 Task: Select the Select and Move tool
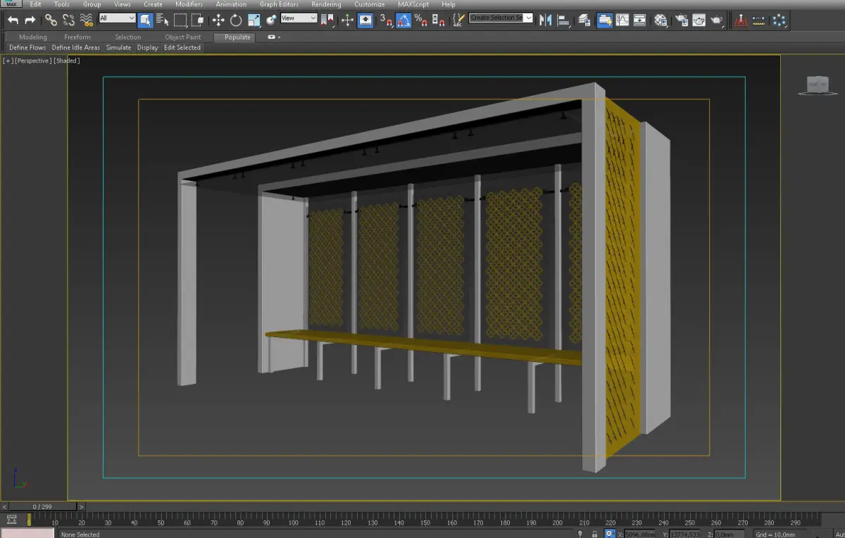pos(218,20)
